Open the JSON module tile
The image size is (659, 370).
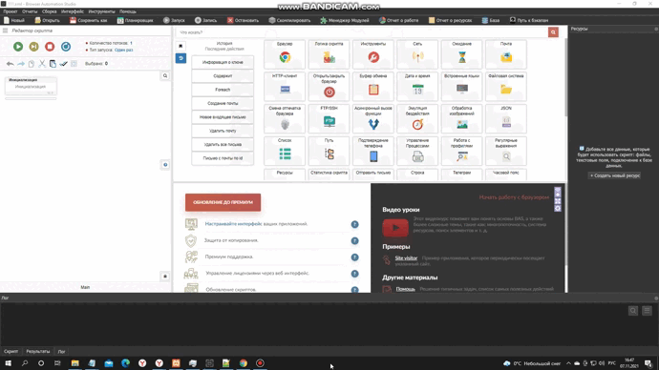506,118
